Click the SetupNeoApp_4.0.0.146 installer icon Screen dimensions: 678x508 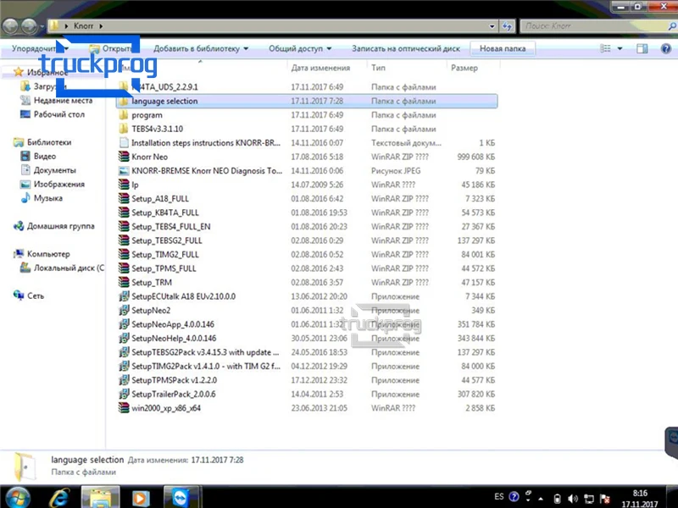tap(124, 324)
